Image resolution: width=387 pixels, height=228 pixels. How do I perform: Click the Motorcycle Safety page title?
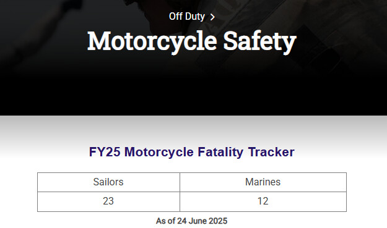[x=192, y=41]
